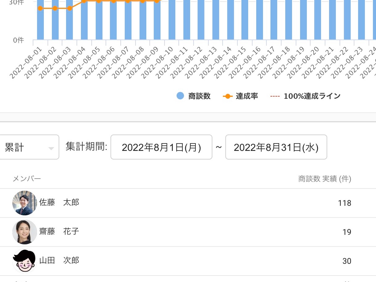376x282 pixels.
Task: Click the 達成率 line point at 2022-08-09
Action: click(157, 1)
